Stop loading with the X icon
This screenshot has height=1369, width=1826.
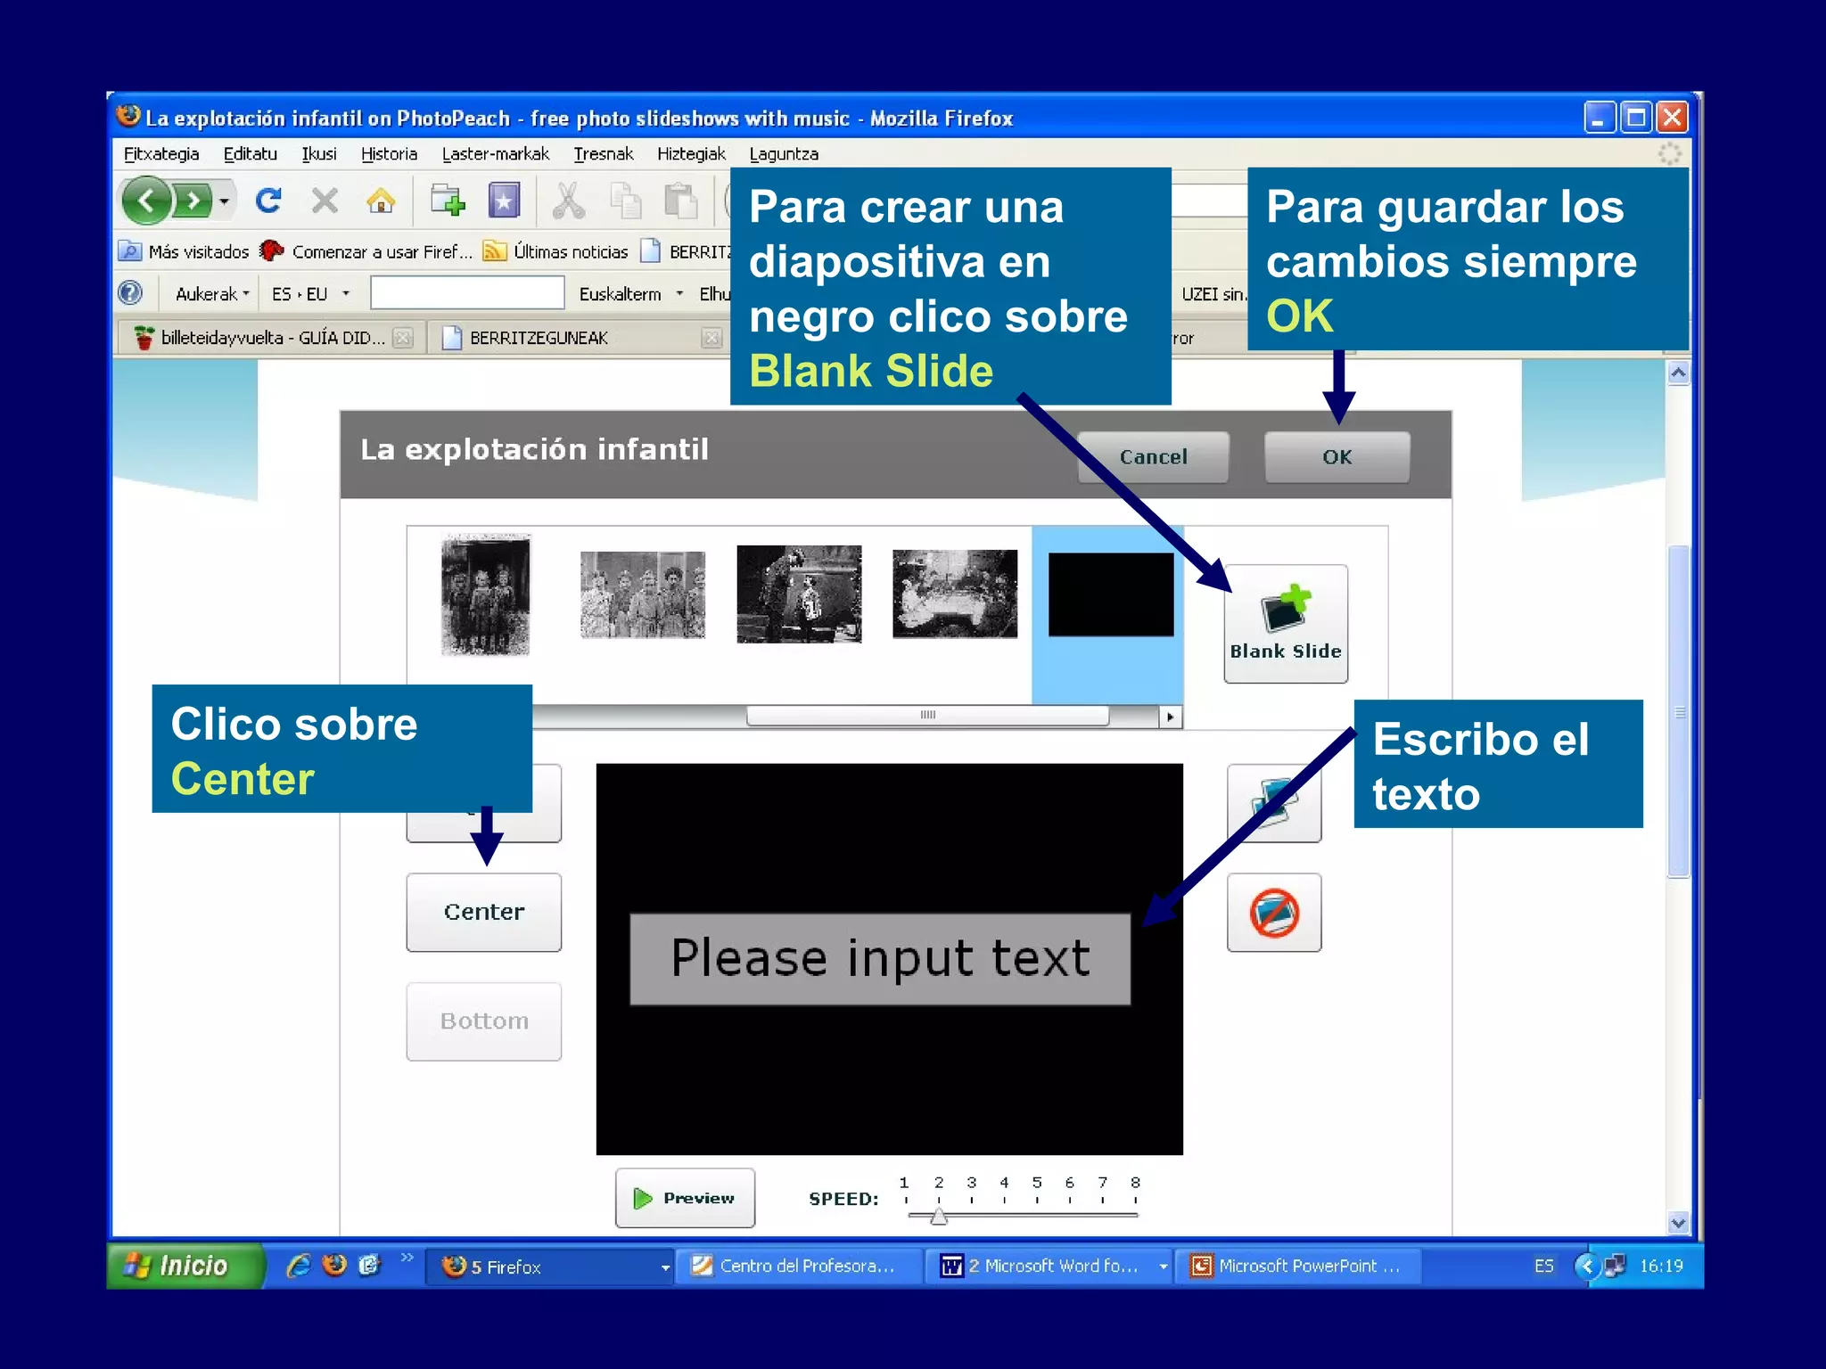tap(325, 201)
